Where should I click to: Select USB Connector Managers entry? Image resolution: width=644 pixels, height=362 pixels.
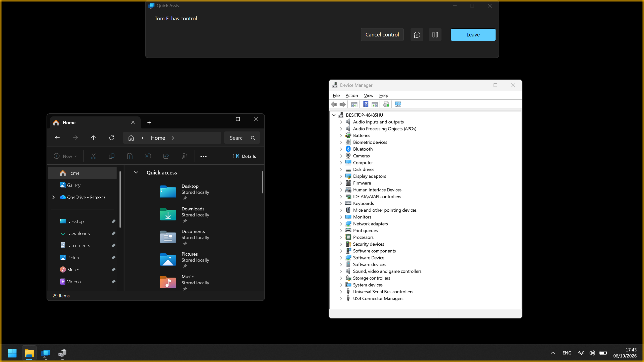(378, 298)
